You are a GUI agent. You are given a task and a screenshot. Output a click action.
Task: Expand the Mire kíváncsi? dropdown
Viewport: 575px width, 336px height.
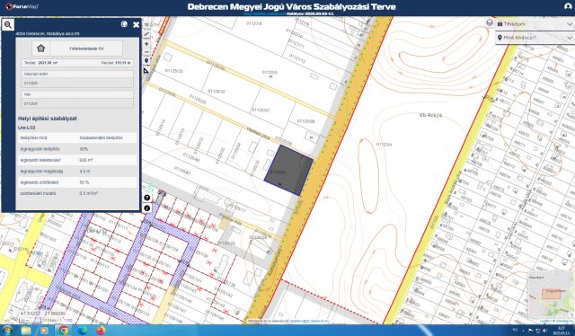coord(535,38)
